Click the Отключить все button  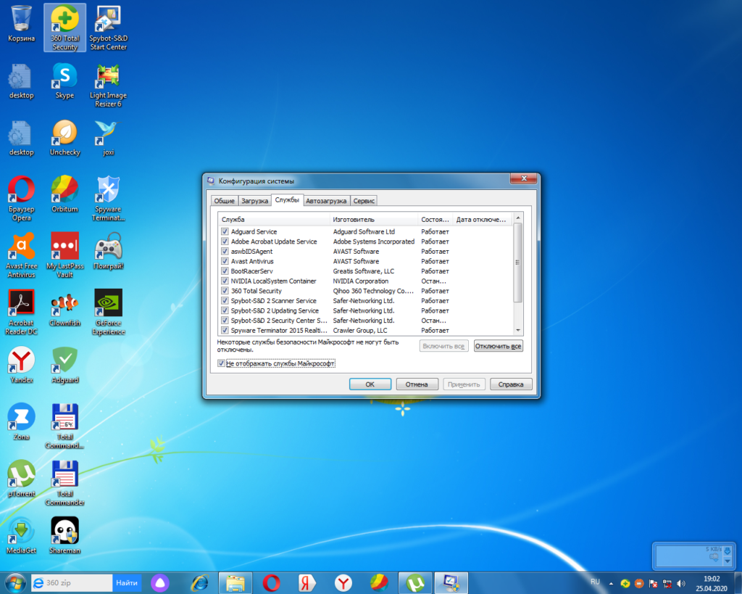pyautogui.click(x=498, y=346)
